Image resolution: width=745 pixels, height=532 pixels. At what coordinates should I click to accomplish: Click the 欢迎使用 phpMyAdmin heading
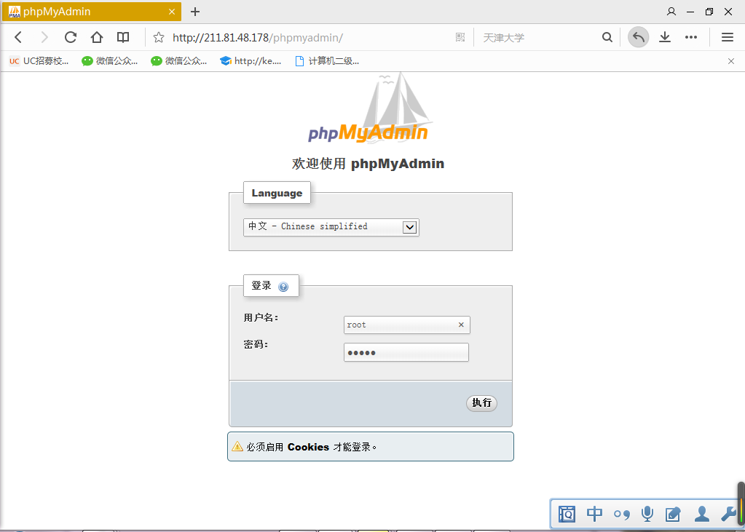368,164
